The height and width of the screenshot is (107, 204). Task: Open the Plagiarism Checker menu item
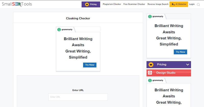(x=112, y=4)
